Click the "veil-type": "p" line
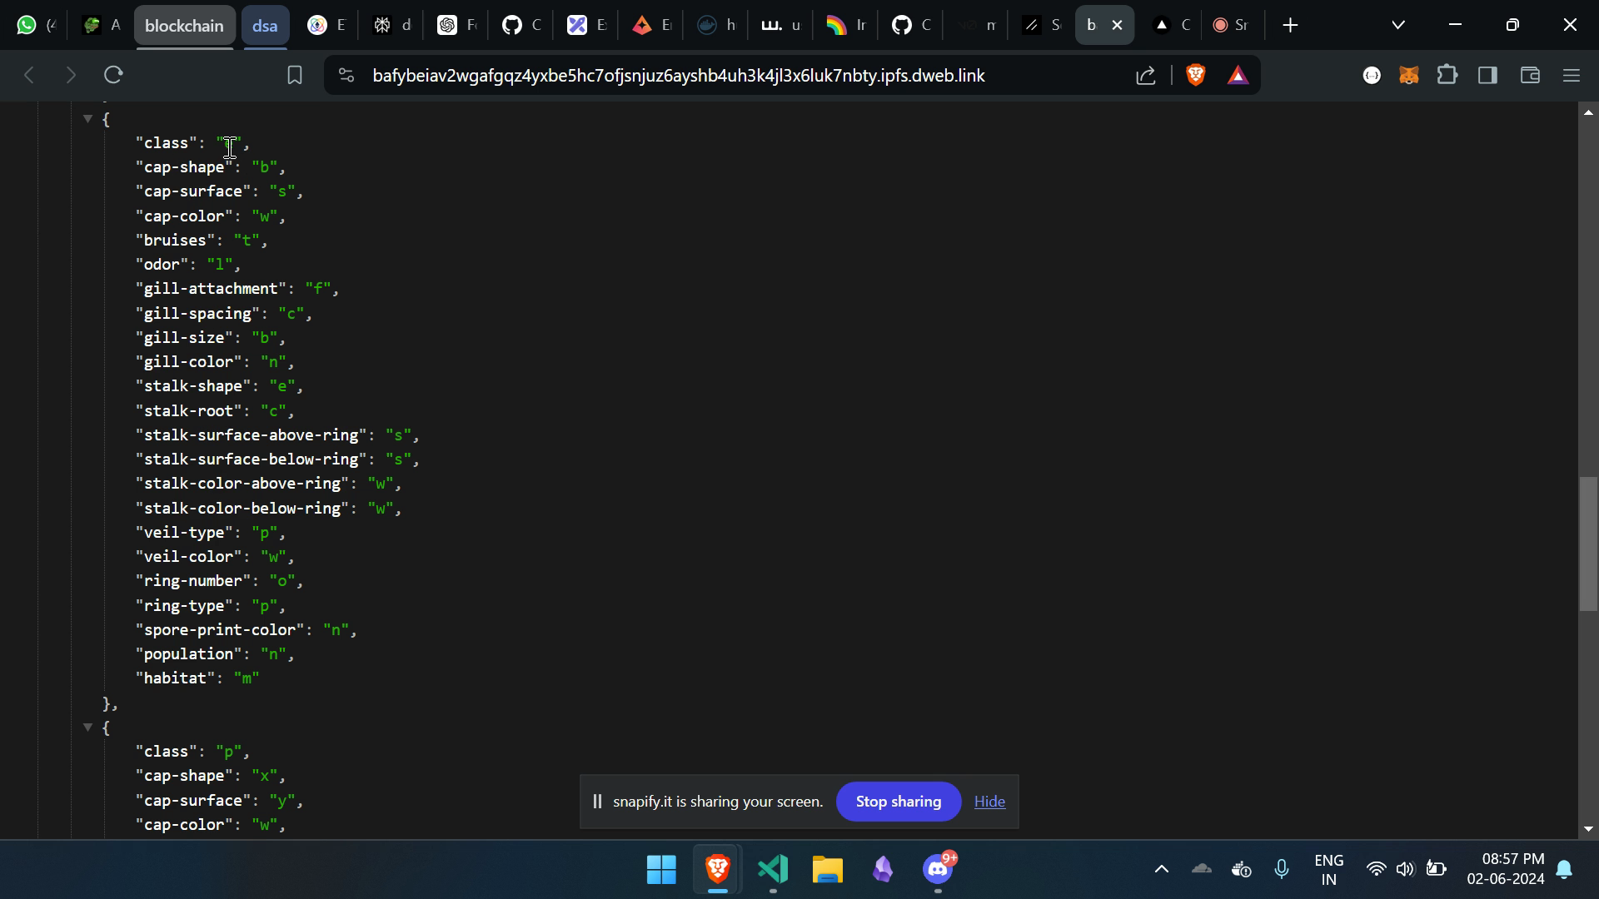 click(x=211, y=533)
